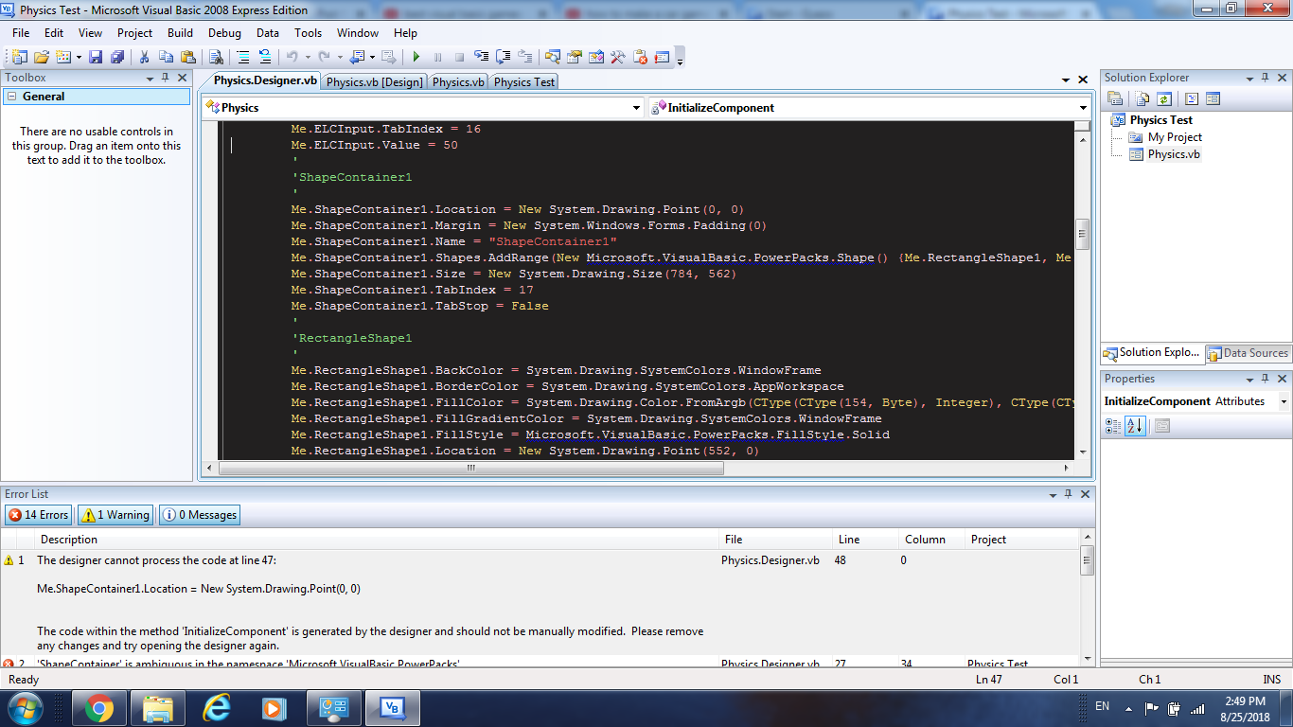Click the Paste toolbar icon
The image size is (1293, 727).
[188, 57]
